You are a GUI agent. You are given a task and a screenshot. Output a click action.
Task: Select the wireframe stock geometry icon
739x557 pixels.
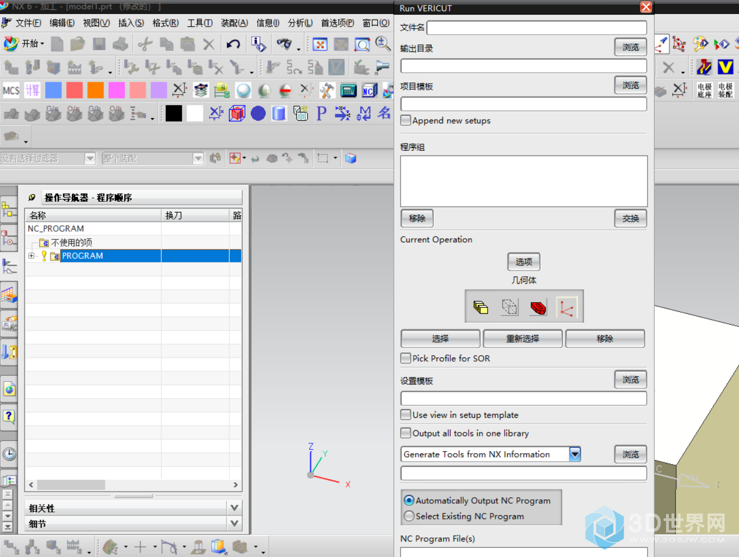pyautogui.click(x=509, y=307)
